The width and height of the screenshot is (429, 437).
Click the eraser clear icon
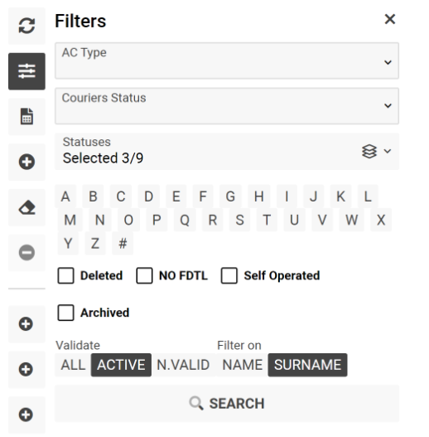[27, 207]
